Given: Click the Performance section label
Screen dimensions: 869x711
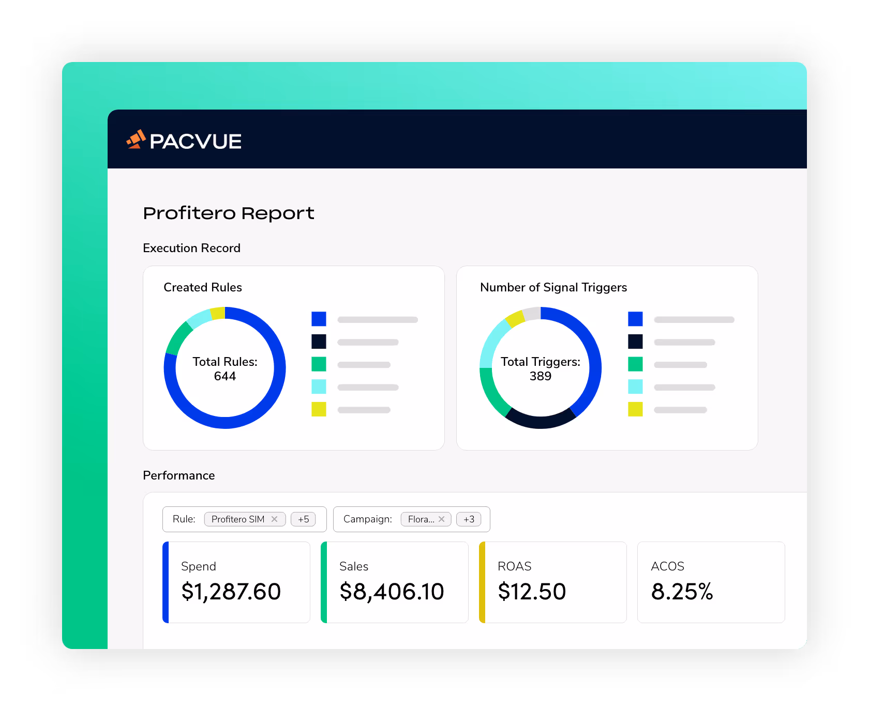Looking at the screenshot, I should (179, 475).
